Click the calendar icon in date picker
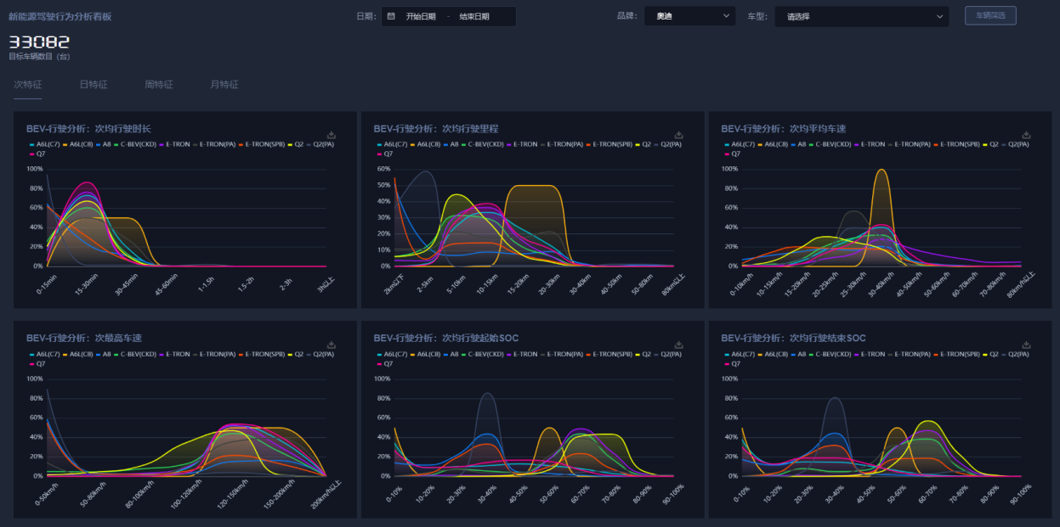1060x527 pixels. [391, 16]
